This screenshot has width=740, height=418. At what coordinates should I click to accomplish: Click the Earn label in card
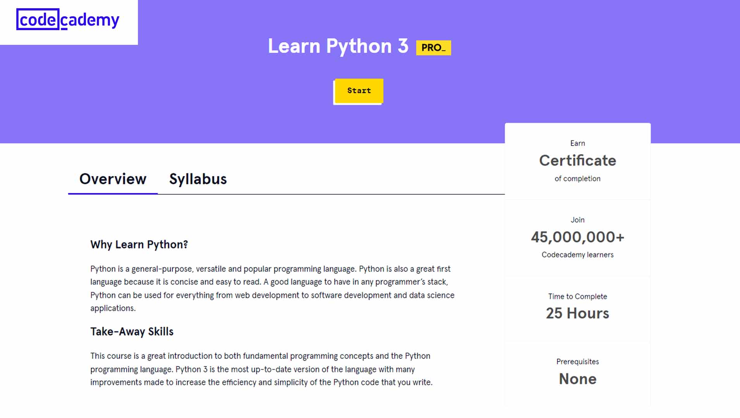tap(577, 143)
